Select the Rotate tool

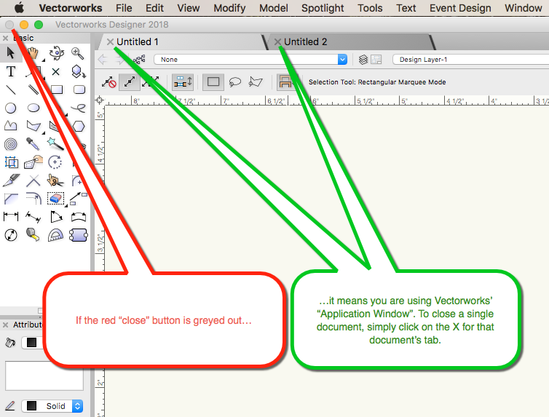click(55, 162)
